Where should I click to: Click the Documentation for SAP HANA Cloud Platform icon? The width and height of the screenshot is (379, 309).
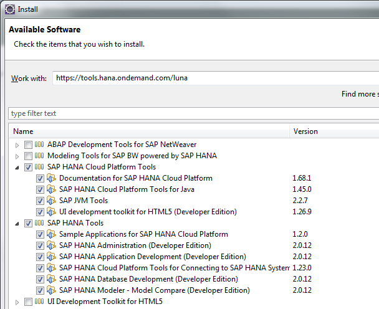point(52,178)
